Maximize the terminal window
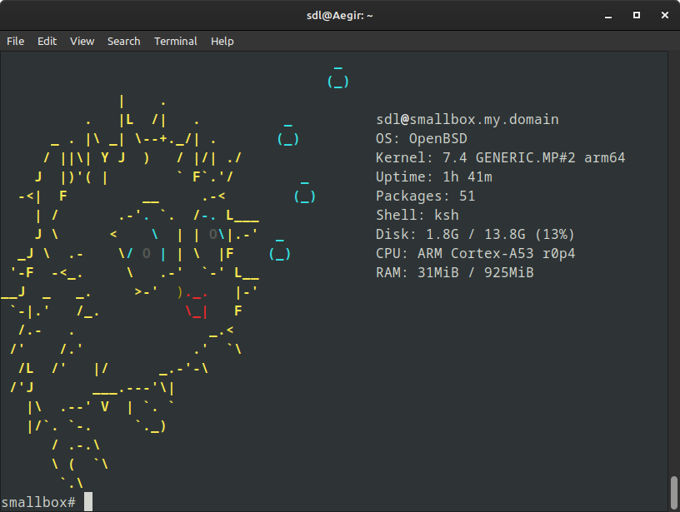This screenshot has height=512, width=680. [x=637, y=15]
